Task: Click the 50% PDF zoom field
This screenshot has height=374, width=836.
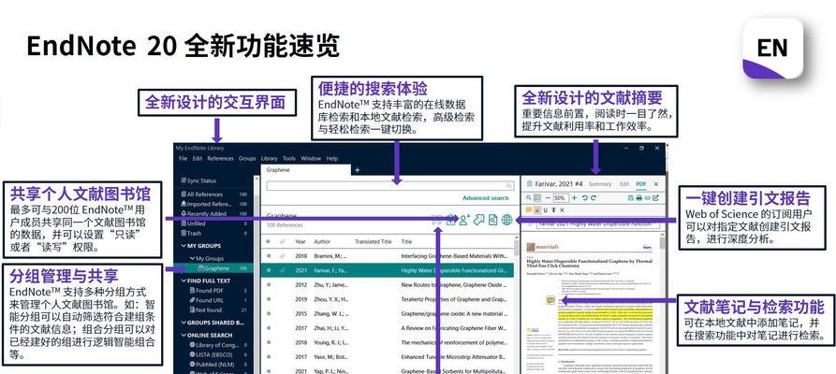Action: (x=561, y=197)
